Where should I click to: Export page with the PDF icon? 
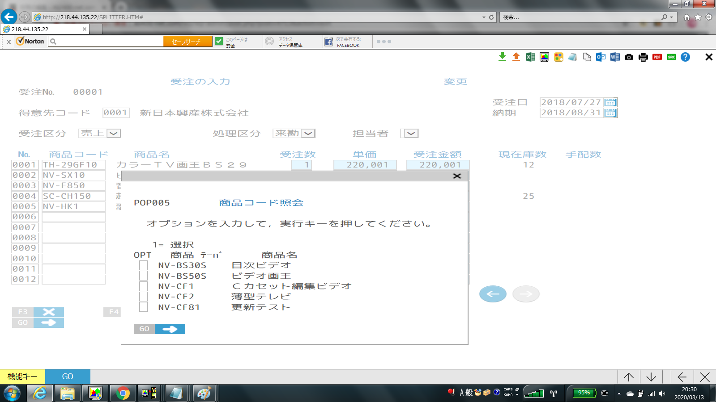point(657,57)
